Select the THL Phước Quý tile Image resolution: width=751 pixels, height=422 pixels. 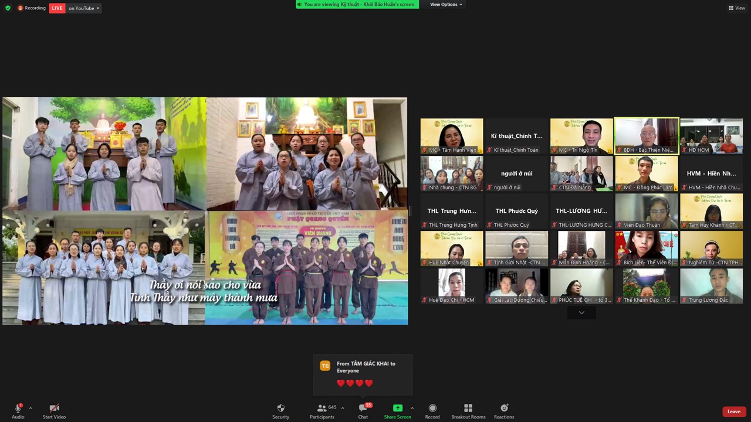[516, 212]
